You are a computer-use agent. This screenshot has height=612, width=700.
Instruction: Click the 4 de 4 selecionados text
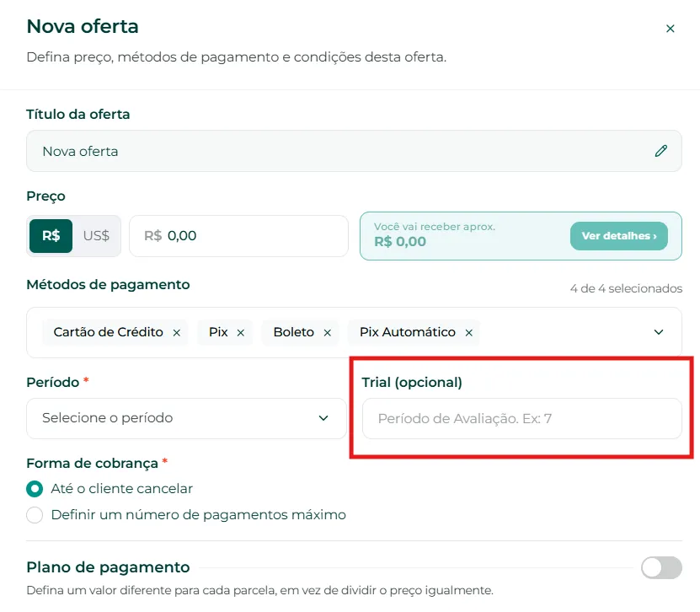point(626,288)
